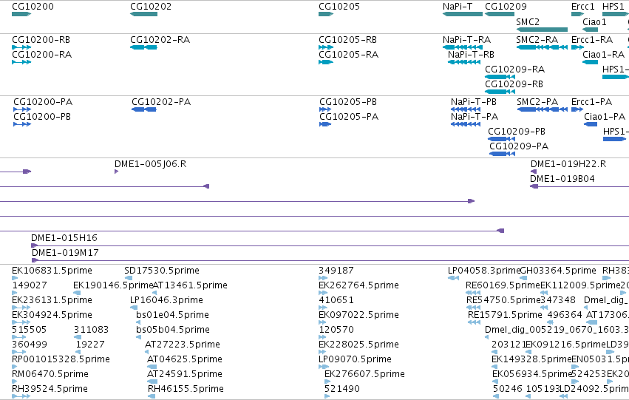Screen dimensions: 629x400
Task: Open the CG10205-PA protein
Action: [x=325, y=124]
